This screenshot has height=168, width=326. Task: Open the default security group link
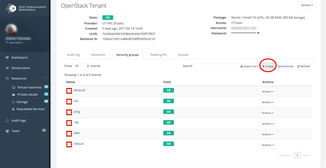tap(79, 144)
